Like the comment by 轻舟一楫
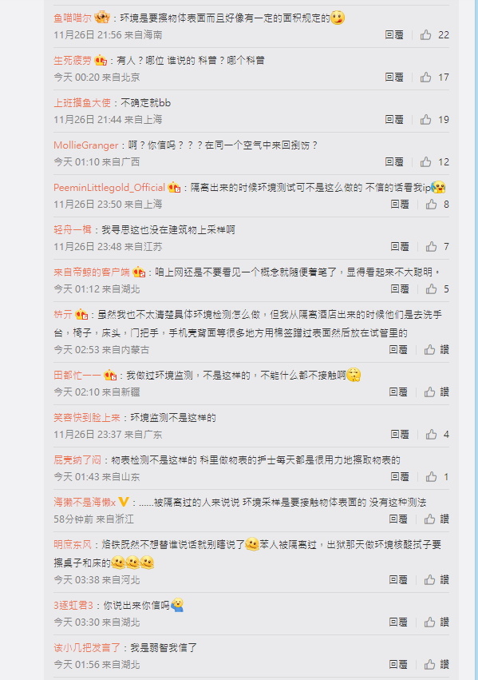 point(431,247)
